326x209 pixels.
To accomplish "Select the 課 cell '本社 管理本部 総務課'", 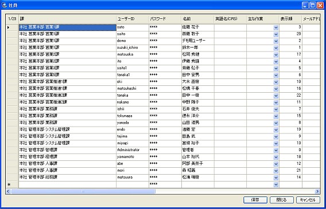I will point(67,178).
